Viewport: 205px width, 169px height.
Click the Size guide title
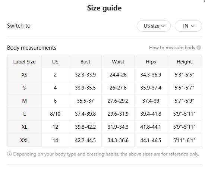pos(104,8)
